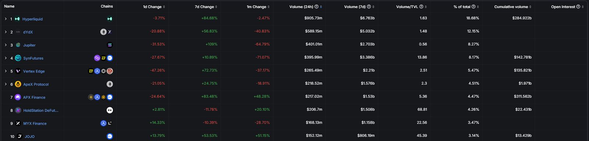Click the % of total help icon

tap(473, 7)
